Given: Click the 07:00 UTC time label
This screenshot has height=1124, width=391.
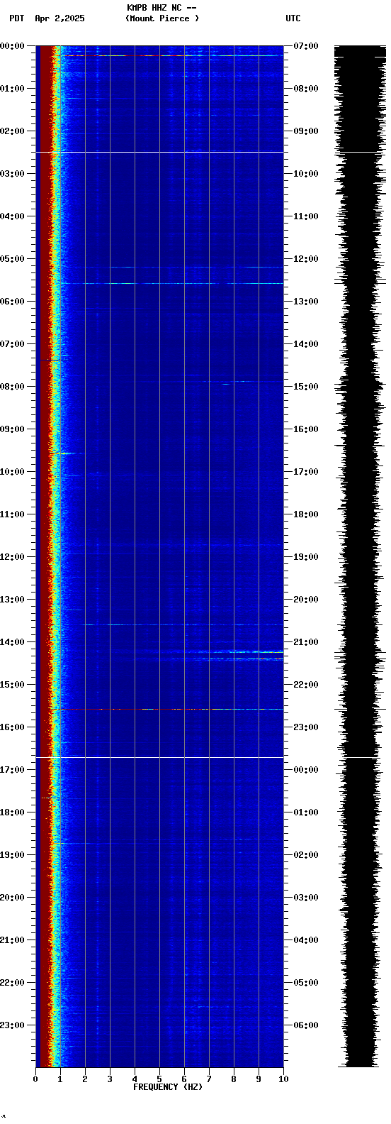Looking at the screenshot, I should coord(306,46).
